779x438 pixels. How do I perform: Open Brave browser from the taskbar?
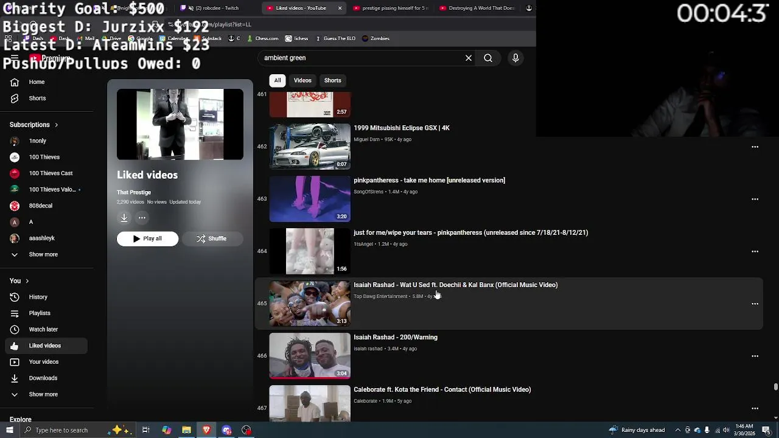tap(206, 430)
